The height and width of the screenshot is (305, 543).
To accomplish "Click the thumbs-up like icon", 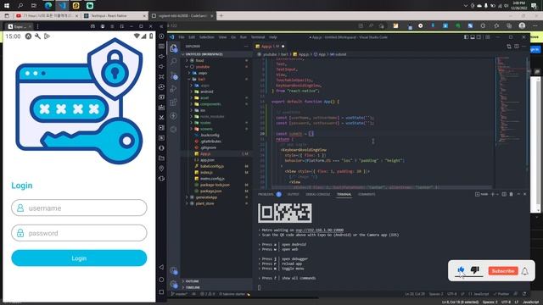I will point(461,269).
